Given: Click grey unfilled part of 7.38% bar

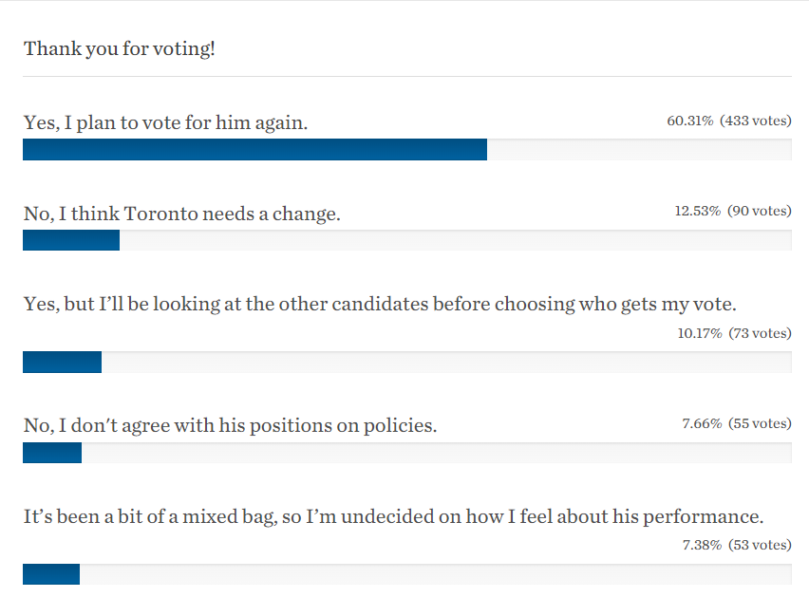Looking at the screenshot, I should click(436, 574).
